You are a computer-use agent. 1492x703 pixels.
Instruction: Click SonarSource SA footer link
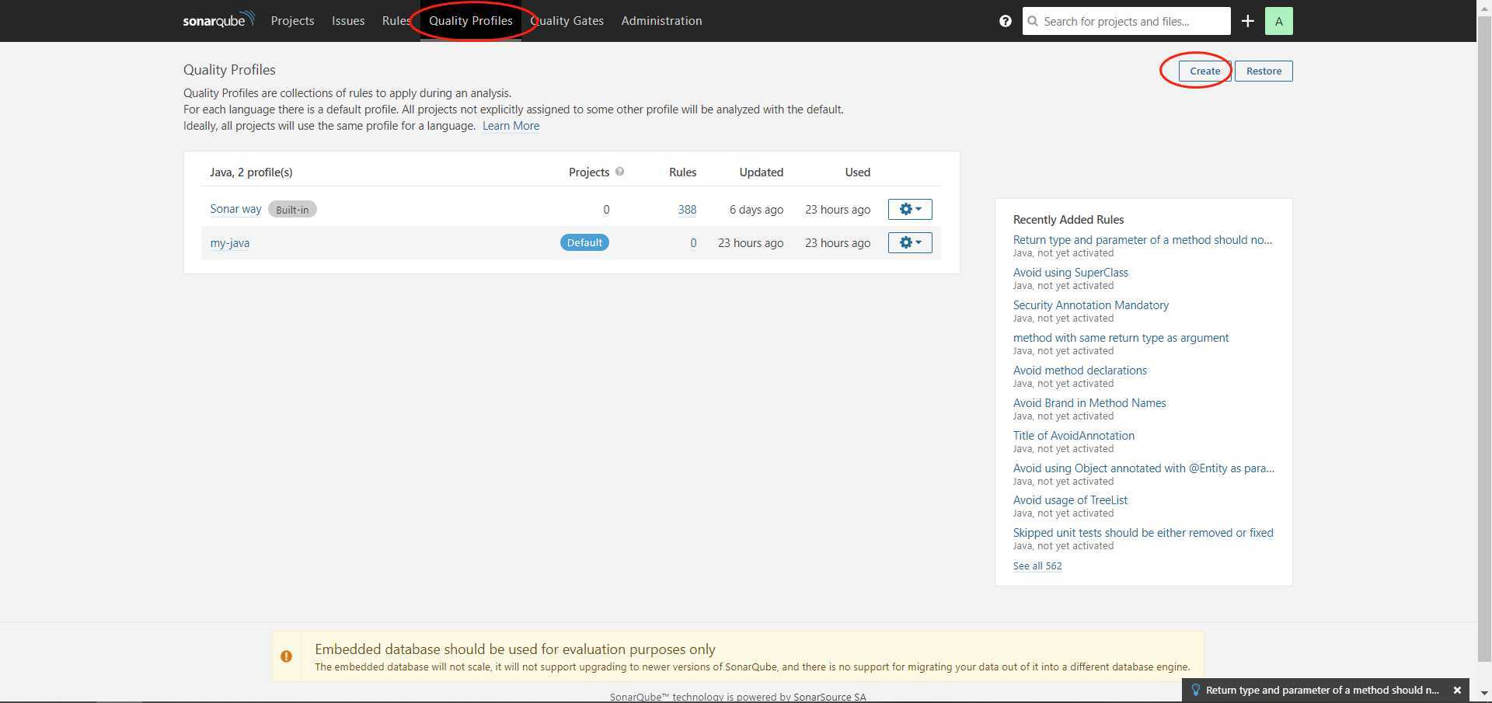point(829,697)
